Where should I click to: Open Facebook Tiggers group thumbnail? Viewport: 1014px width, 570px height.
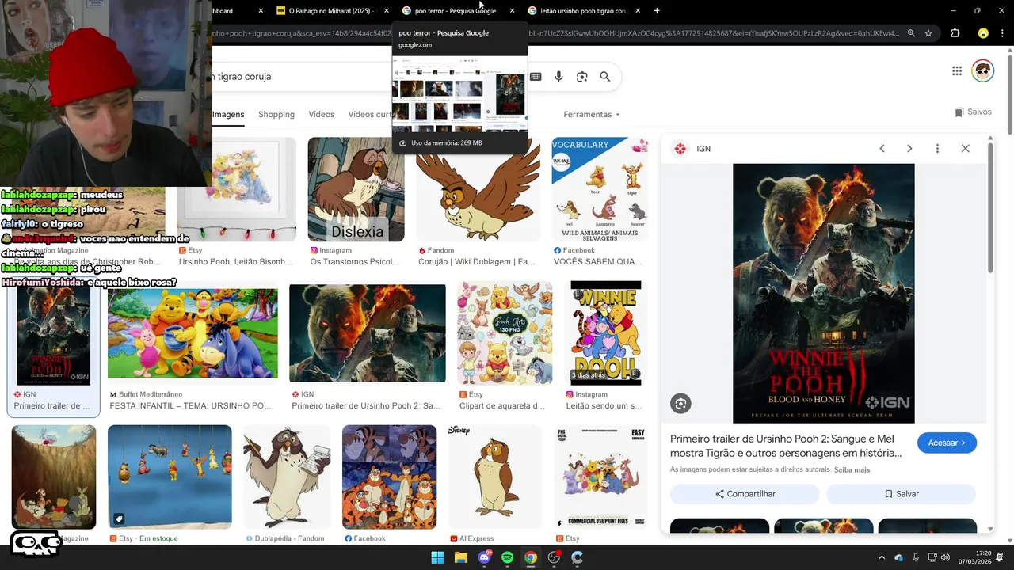[x=389, y=477]
